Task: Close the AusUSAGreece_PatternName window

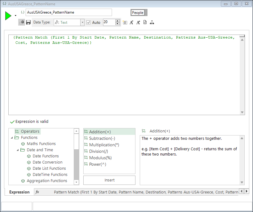Action: (247, 4)
